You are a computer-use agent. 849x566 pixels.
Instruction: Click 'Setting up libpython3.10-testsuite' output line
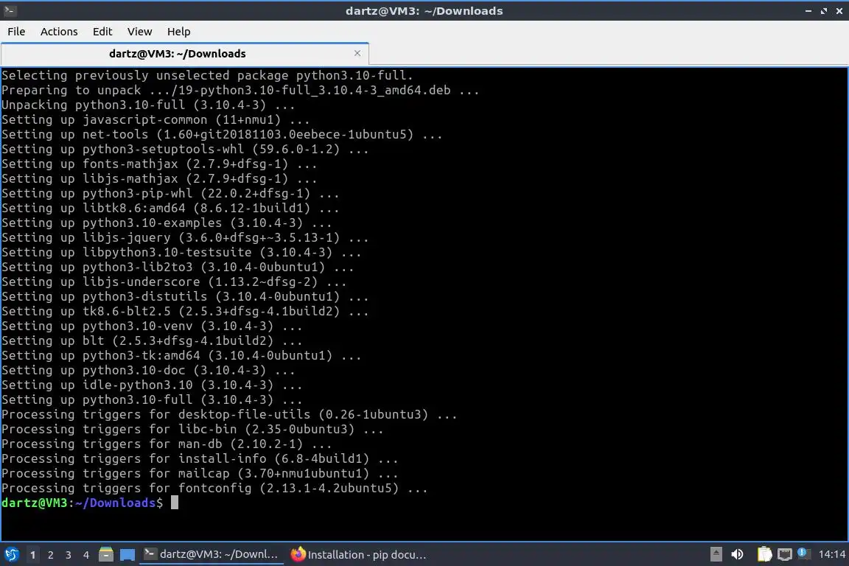(181, 252)
